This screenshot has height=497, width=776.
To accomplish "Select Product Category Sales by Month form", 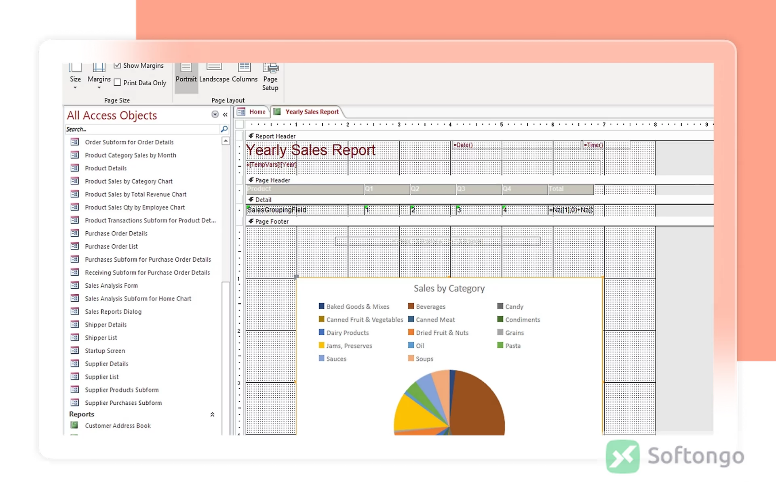I will [130, 155].
